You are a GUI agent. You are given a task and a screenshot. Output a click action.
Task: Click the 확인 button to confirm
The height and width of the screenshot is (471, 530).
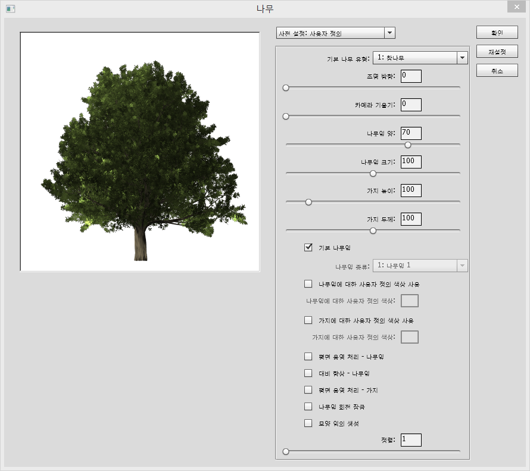(x=497, y=33)
